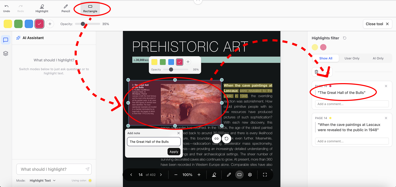Image resolution: width=396 pixels, height=187 pixels.
Task: Click the rotate-reset icon beside link icon
Action: coord(226,138)
